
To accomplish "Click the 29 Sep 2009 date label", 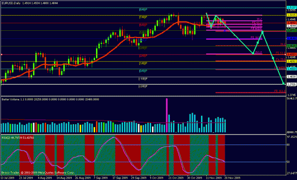I will coord(139,178).
